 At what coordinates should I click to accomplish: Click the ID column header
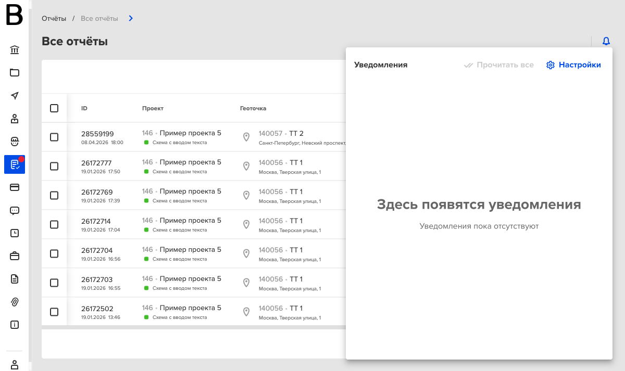tap(84, 108)
